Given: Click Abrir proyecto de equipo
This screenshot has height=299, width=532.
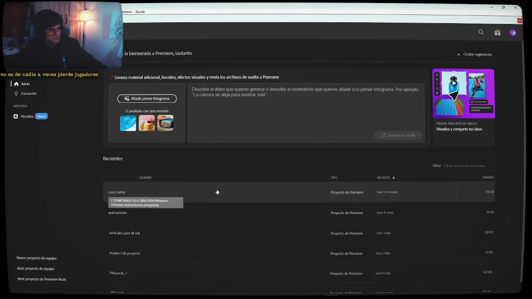Looking at the screenshot, I should coord(35,269).
